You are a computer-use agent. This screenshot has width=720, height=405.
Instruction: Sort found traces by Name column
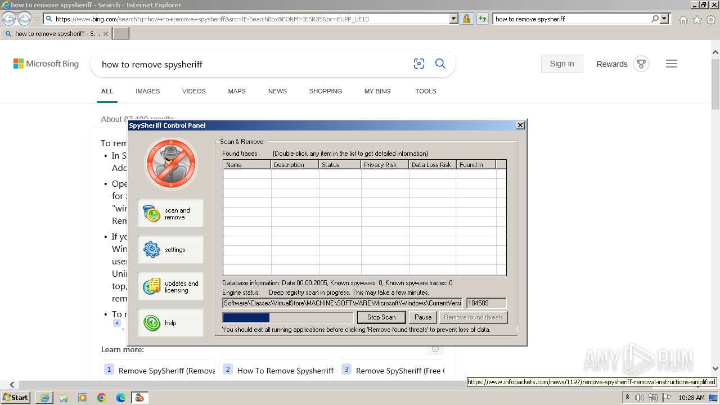pyautogui.click(x=247, y=165)
